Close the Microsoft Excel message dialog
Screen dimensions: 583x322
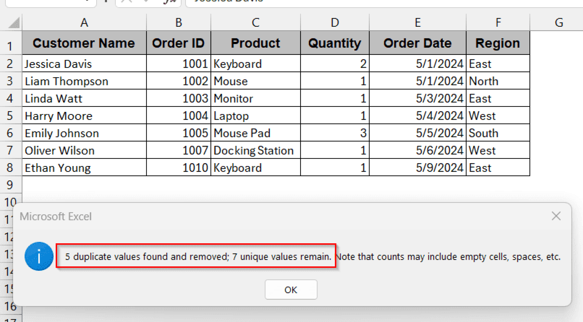556,216
